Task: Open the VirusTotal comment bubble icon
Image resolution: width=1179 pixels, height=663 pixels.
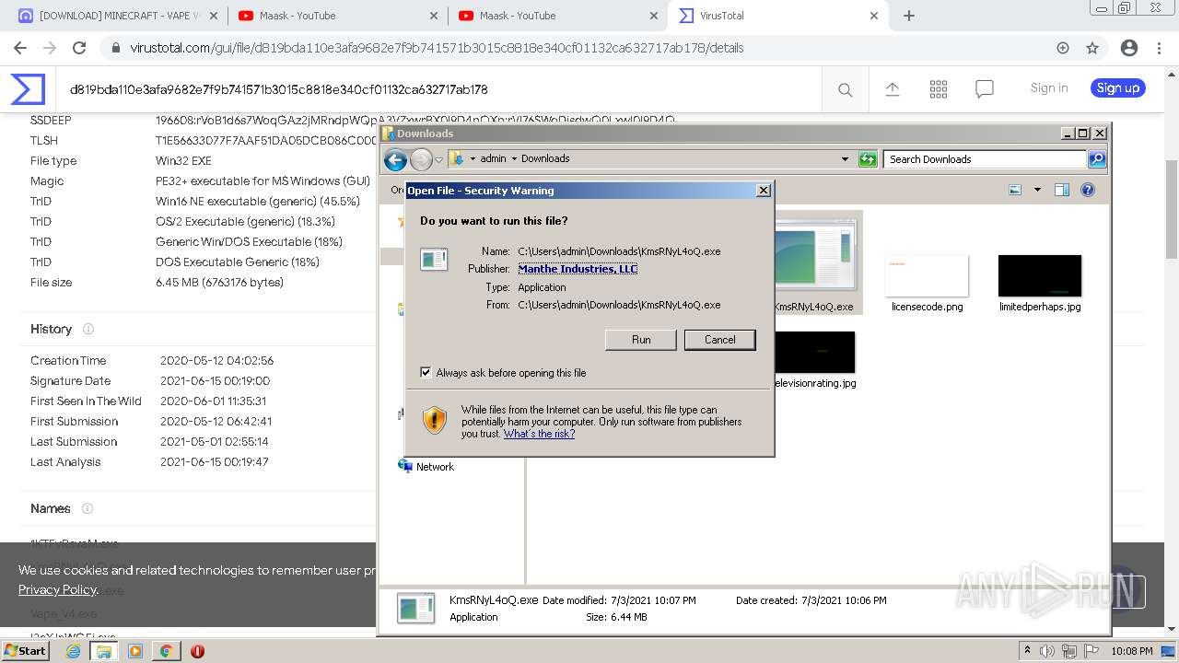Action: point(985,88)
